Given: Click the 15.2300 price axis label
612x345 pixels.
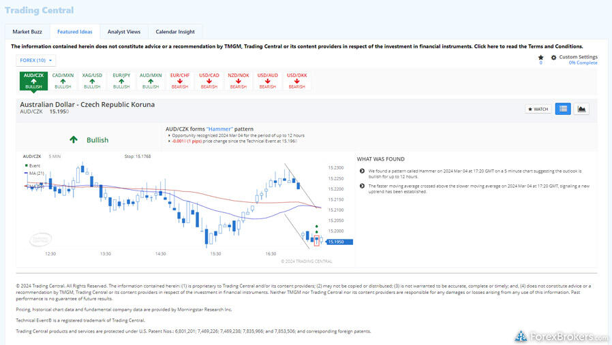Looking at the screenshot, I should point(336,168).
